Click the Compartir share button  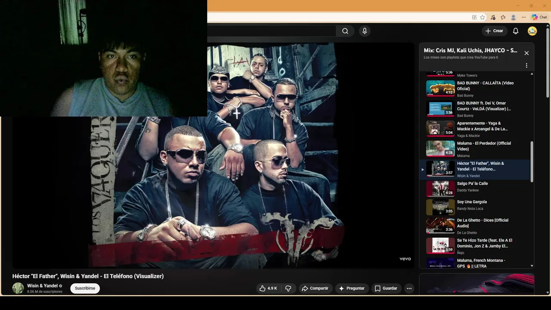[315, 288]
